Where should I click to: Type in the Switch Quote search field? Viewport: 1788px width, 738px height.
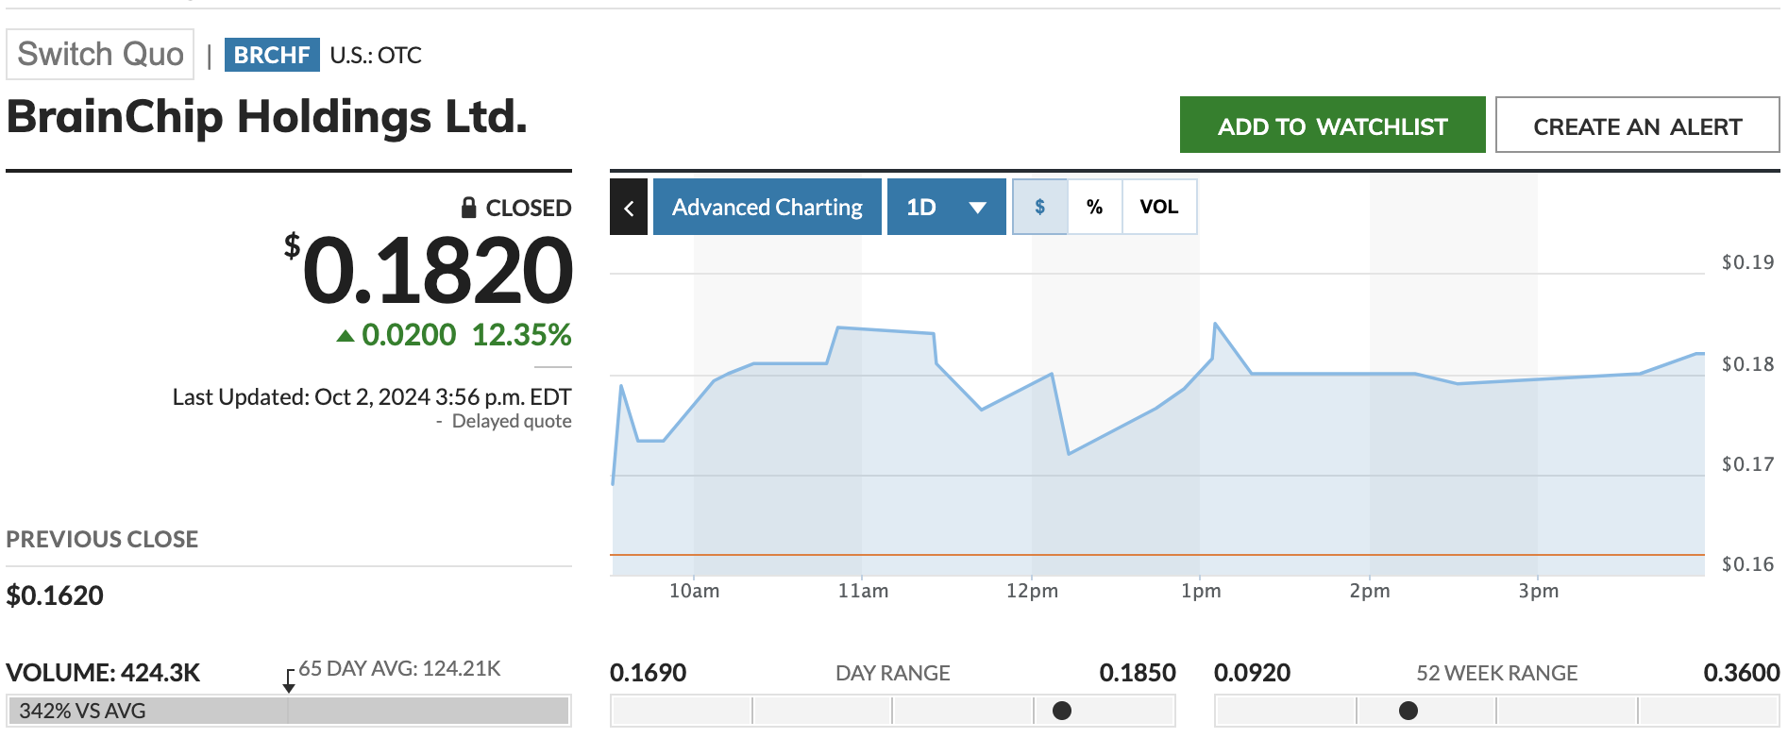pyautogui.click(x=100, y=55)
